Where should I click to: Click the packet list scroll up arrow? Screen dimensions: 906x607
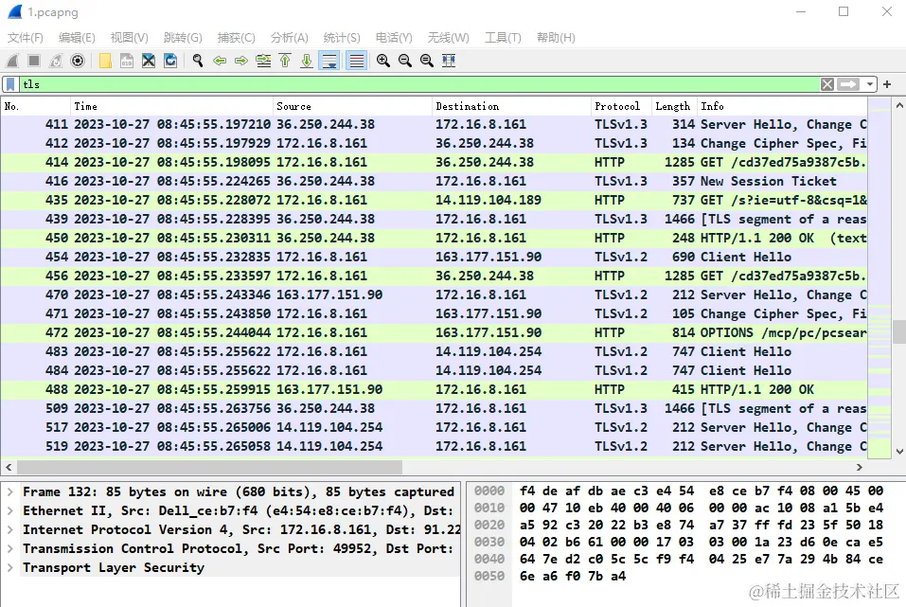[x=899, y=106]
